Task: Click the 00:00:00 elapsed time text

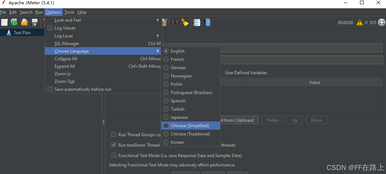Action: click(x=346, y=23)
